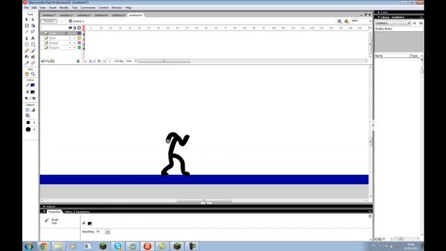446x251 pixels.
Task: Select the Rectangle tool
Action: point(33,45)
